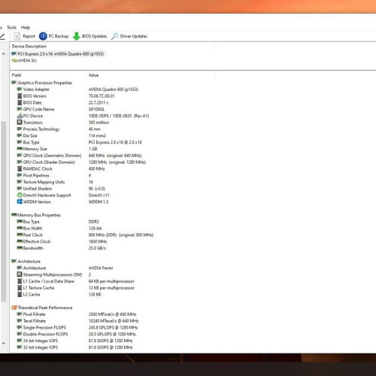Open the Help menu
Screen dimensions: 376x376
(x=26, y=27)
